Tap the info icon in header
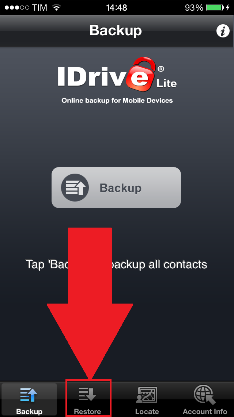 point(223,31)
